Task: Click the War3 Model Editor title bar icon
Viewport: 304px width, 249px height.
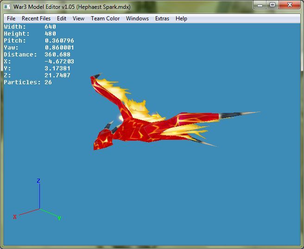Action: [x=7, y=7]
